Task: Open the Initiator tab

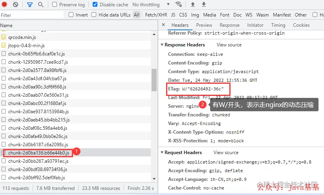Action: pos(255,25)
